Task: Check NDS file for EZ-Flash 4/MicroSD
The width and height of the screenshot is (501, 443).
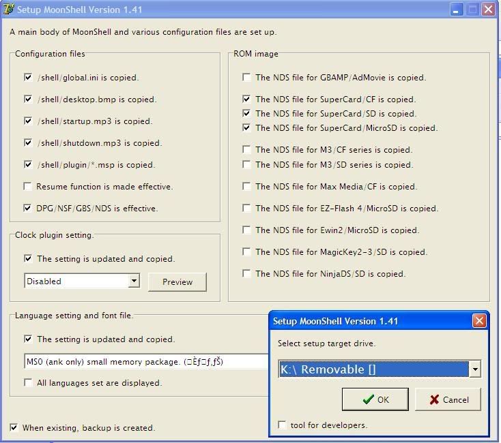Action: click(x=246, y=208)
